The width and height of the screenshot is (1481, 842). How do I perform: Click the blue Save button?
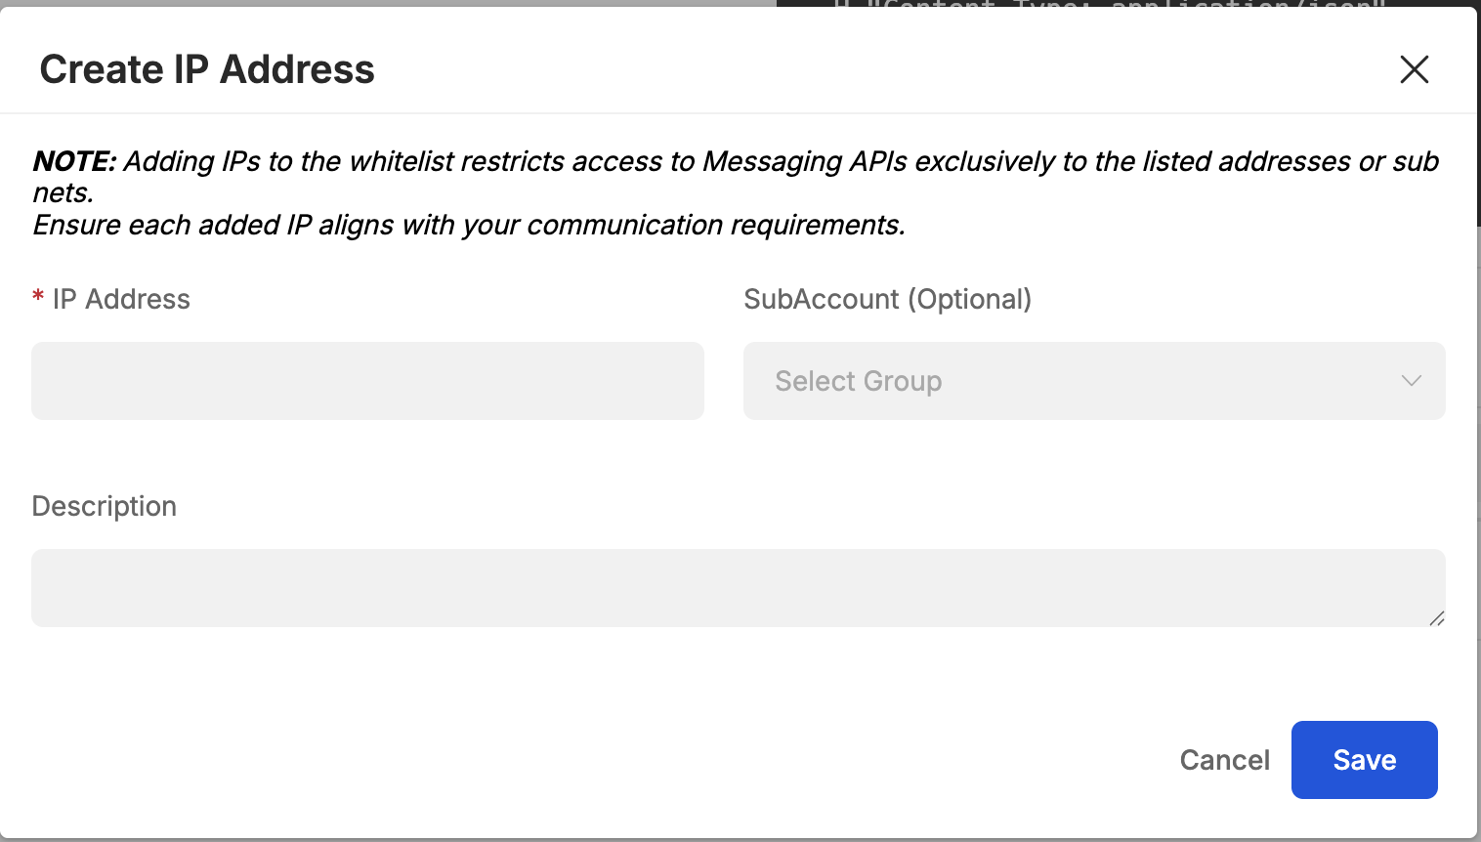point(1364,760)
